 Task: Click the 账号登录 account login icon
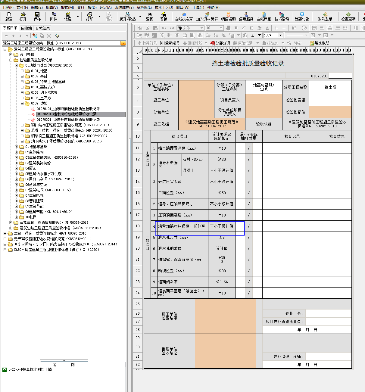click(325, 16)
